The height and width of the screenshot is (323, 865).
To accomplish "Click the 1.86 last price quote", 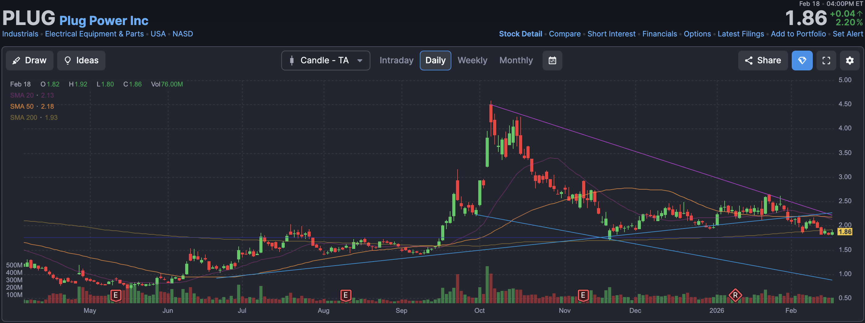I will pyautogui.click(x=806, y=18).
